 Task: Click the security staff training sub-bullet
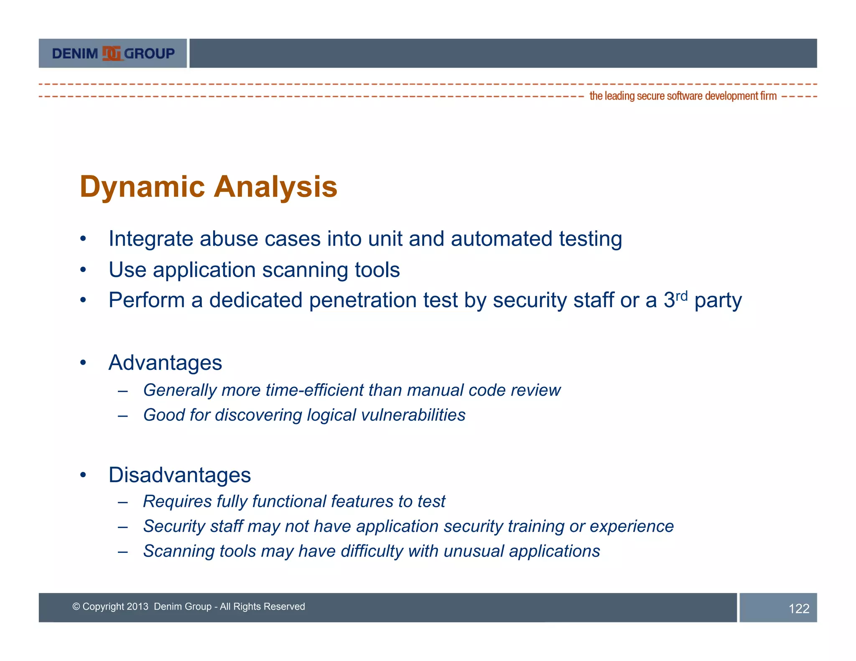(x=408, y=526)
